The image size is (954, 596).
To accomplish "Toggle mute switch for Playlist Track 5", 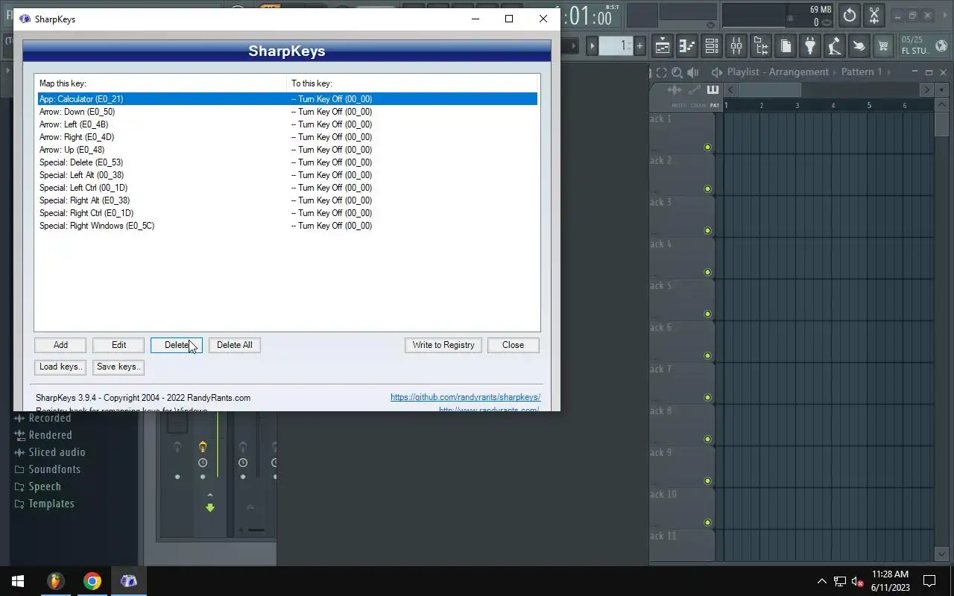I will (x=708, y=314).
